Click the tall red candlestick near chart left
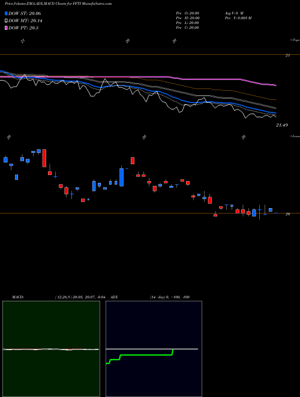 44,158
